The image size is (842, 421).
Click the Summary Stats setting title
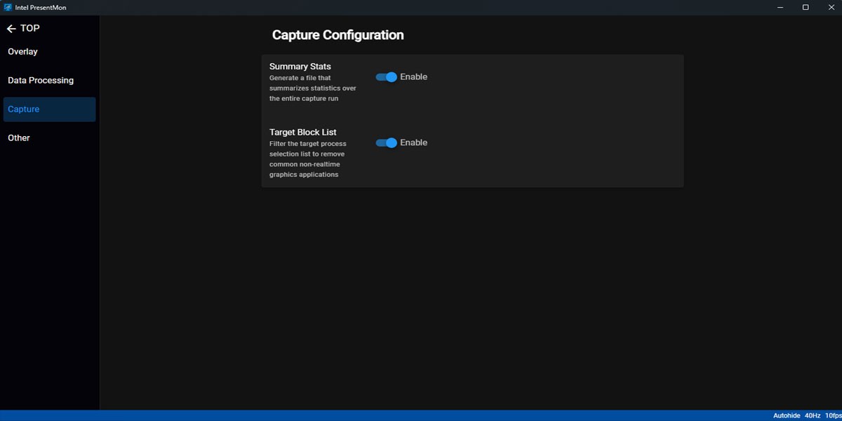click(300, 67)
